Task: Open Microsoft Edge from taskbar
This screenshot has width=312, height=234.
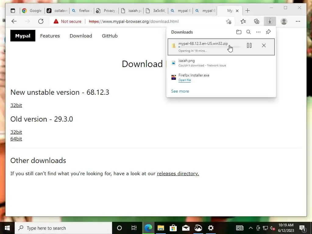Action: pyautogui.click(x=148, y=228)
